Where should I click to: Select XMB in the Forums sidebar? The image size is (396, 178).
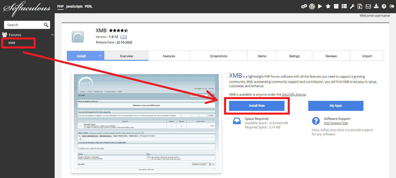pyautogui.click(x=12, y=43)
